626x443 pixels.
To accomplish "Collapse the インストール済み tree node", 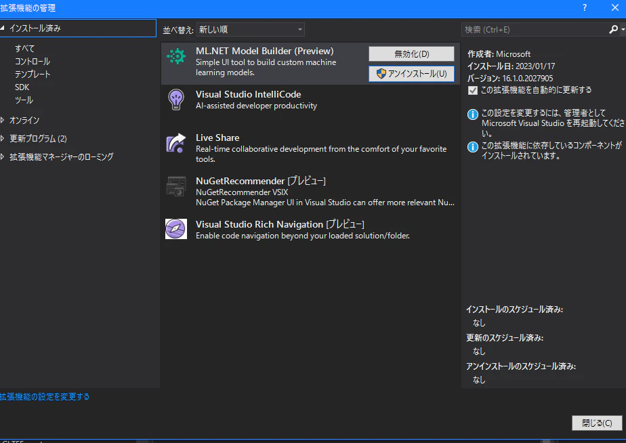I will click(3, 28).
